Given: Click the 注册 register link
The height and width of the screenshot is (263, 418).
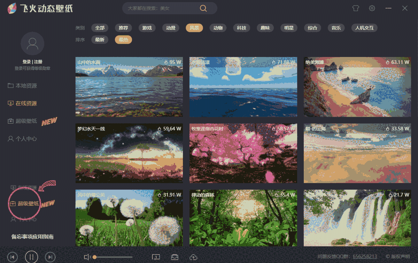Looking at the screenshot, I should point(38,62).
